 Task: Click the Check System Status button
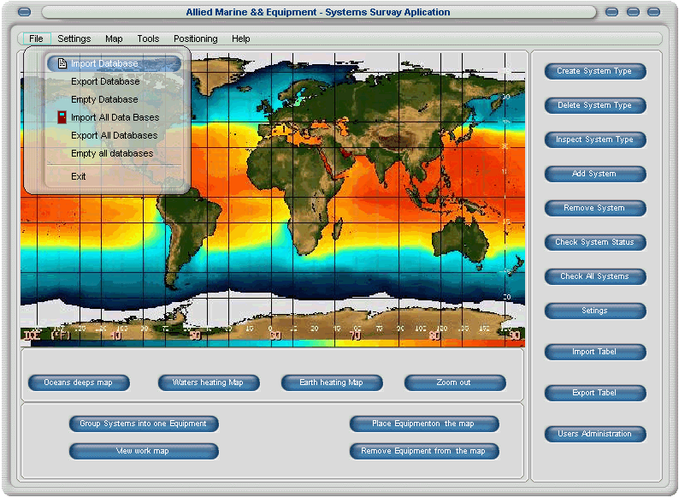[595, 242]
